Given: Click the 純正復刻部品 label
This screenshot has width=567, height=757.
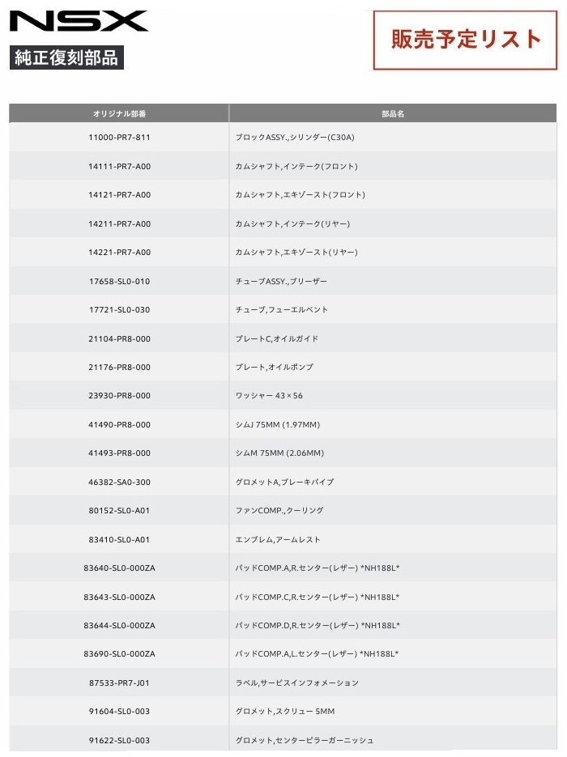Looking at the screenshot, I should pos(67,58).
